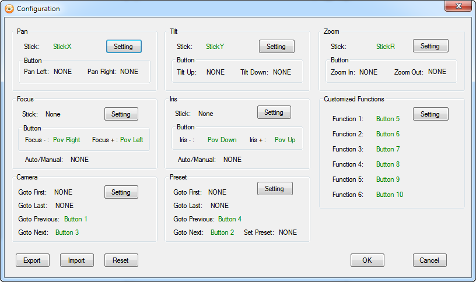Select the StickY value in Tilt

pyautogui.click(x=215, y=47)
